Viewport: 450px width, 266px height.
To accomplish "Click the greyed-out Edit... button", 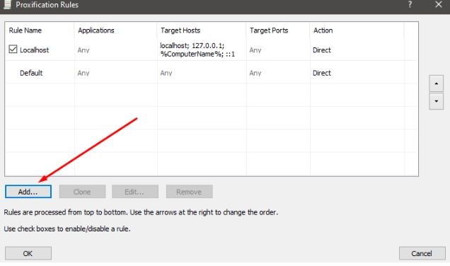I will click(x=135, y=192).
